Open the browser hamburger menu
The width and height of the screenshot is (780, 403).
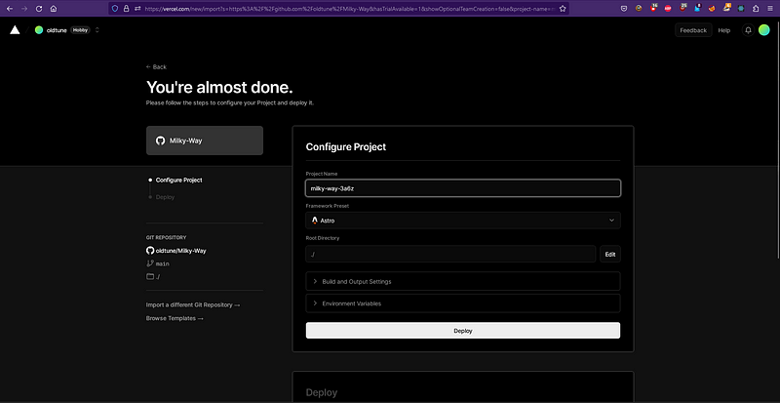pos(770,9)
